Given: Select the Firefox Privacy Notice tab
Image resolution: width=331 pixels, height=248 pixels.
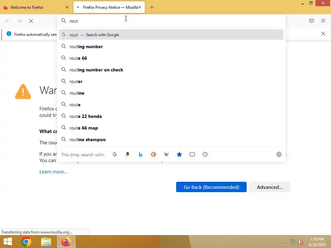Looking at the screenshot, I should [109, 7].
